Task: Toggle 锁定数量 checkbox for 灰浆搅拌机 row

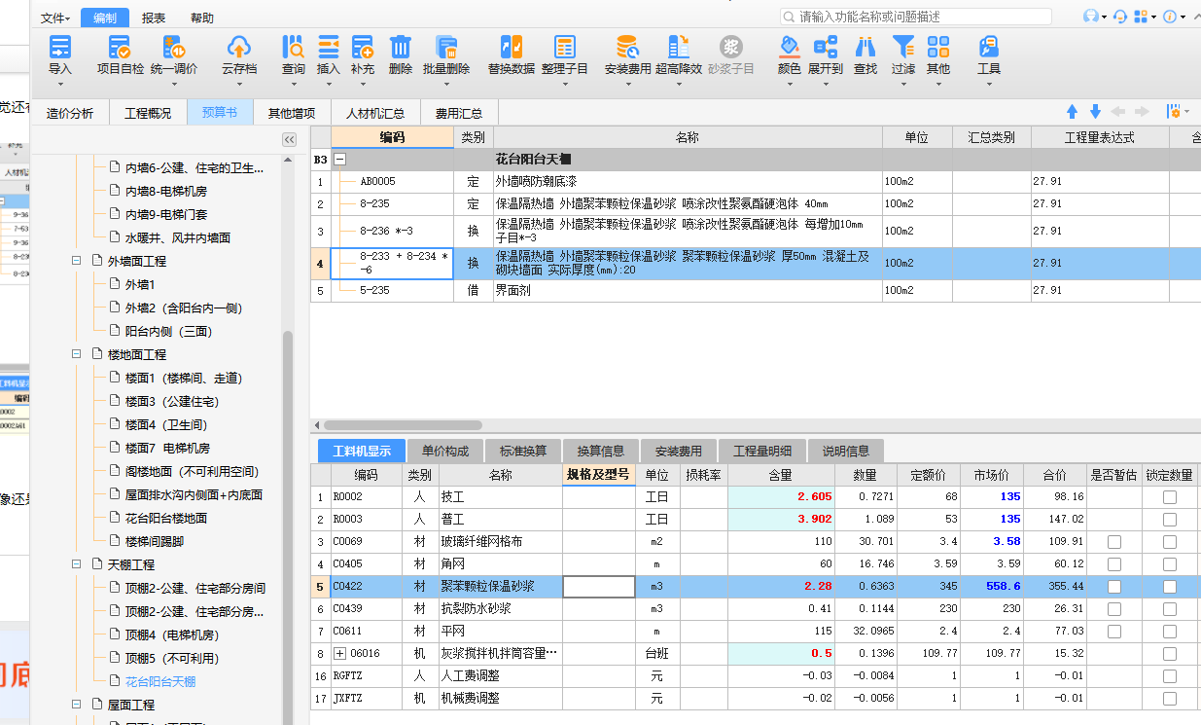Action: coord(1169,654)
